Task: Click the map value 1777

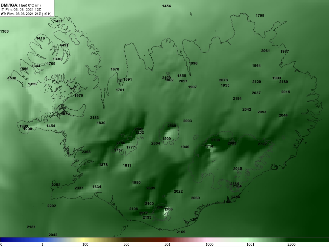Action: tap(131, 147)
